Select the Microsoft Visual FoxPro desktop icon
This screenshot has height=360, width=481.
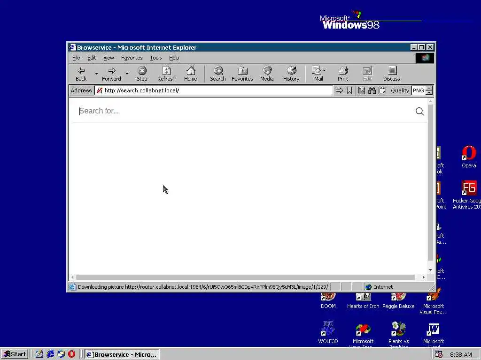click(x=434, y=301)
